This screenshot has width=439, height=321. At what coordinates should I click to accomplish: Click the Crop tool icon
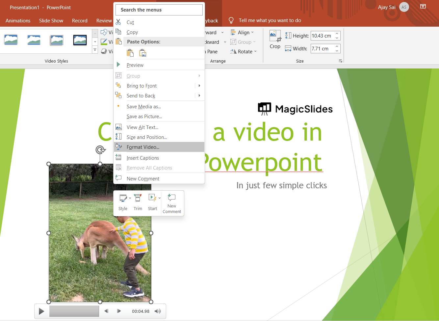pyautogui.click(x=275, y=36)
